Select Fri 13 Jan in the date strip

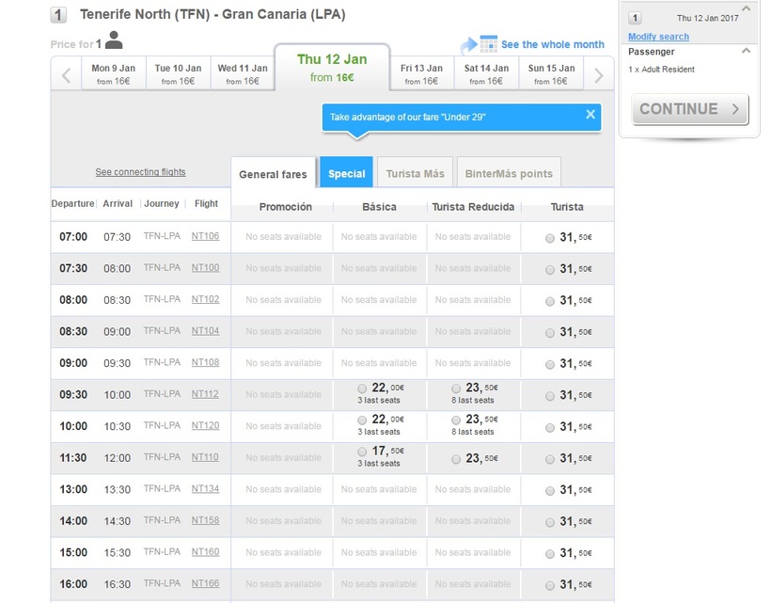421,74
